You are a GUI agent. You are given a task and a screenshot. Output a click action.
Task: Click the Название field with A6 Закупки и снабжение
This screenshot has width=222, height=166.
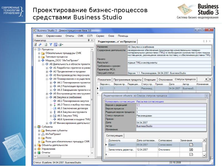pos(170,47)
